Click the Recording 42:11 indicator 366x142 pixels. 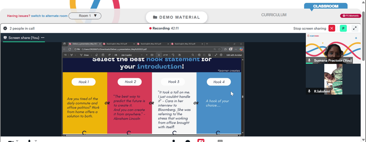click(x=164, y=28)
